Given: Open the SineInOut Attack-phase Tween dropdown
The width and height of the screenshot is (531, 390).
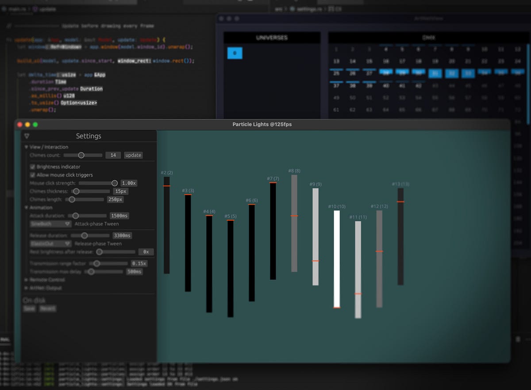Looking at the screenshot, I should pos(49,224).
